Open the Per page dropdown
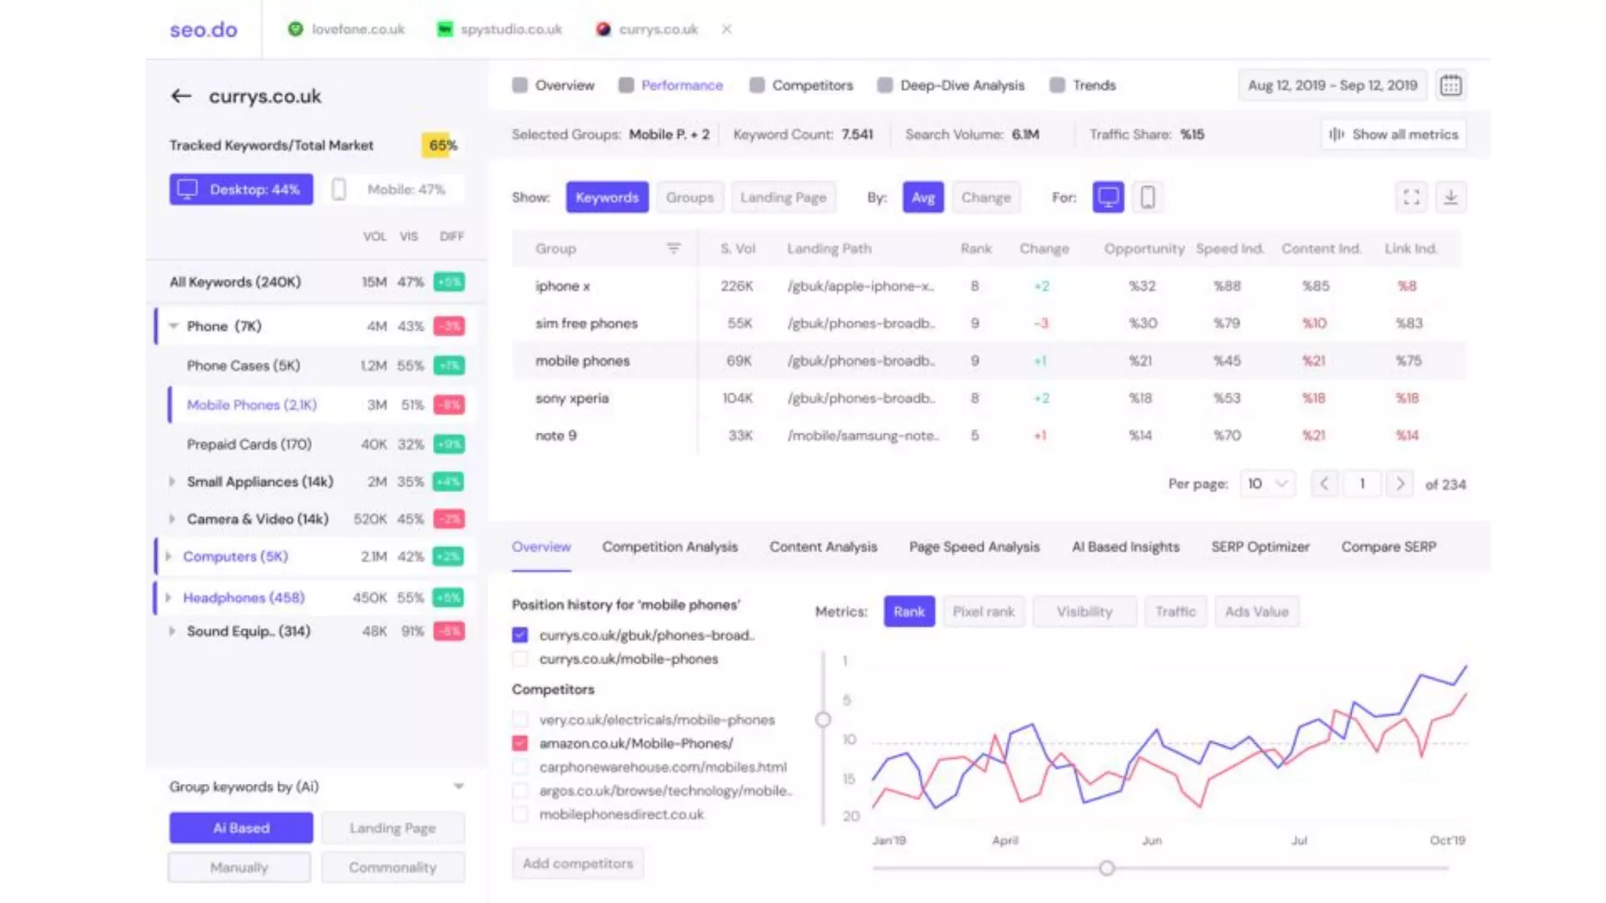This screenshot has width=1606, height=903. tap(1267, 484)
